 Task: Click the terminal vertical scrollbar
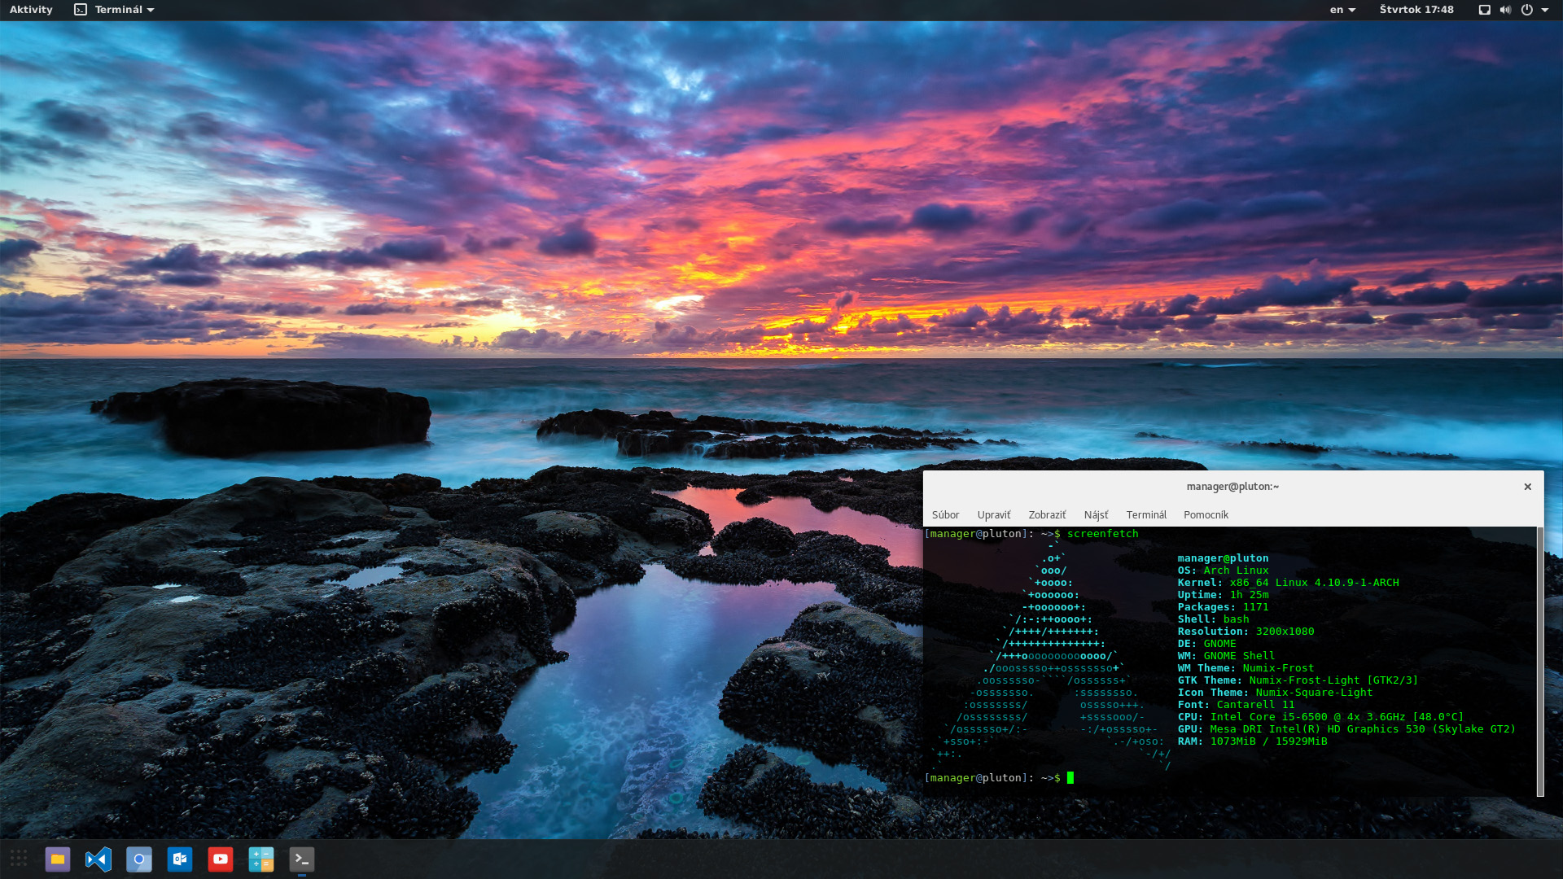(1539, 662)
